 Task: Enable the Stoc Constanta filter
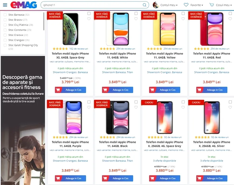click(x=5, y=30)
